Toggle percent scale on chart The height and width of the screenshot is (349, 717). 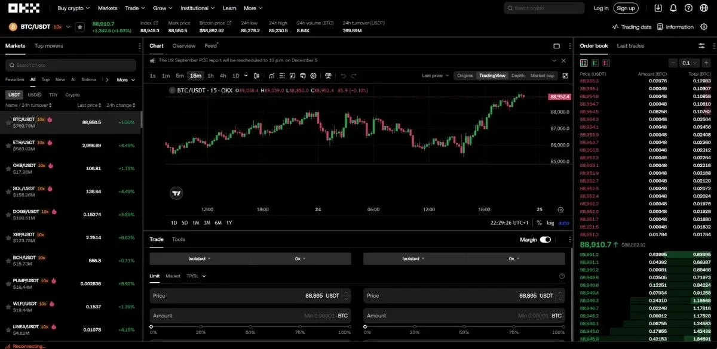pos(539,223)
